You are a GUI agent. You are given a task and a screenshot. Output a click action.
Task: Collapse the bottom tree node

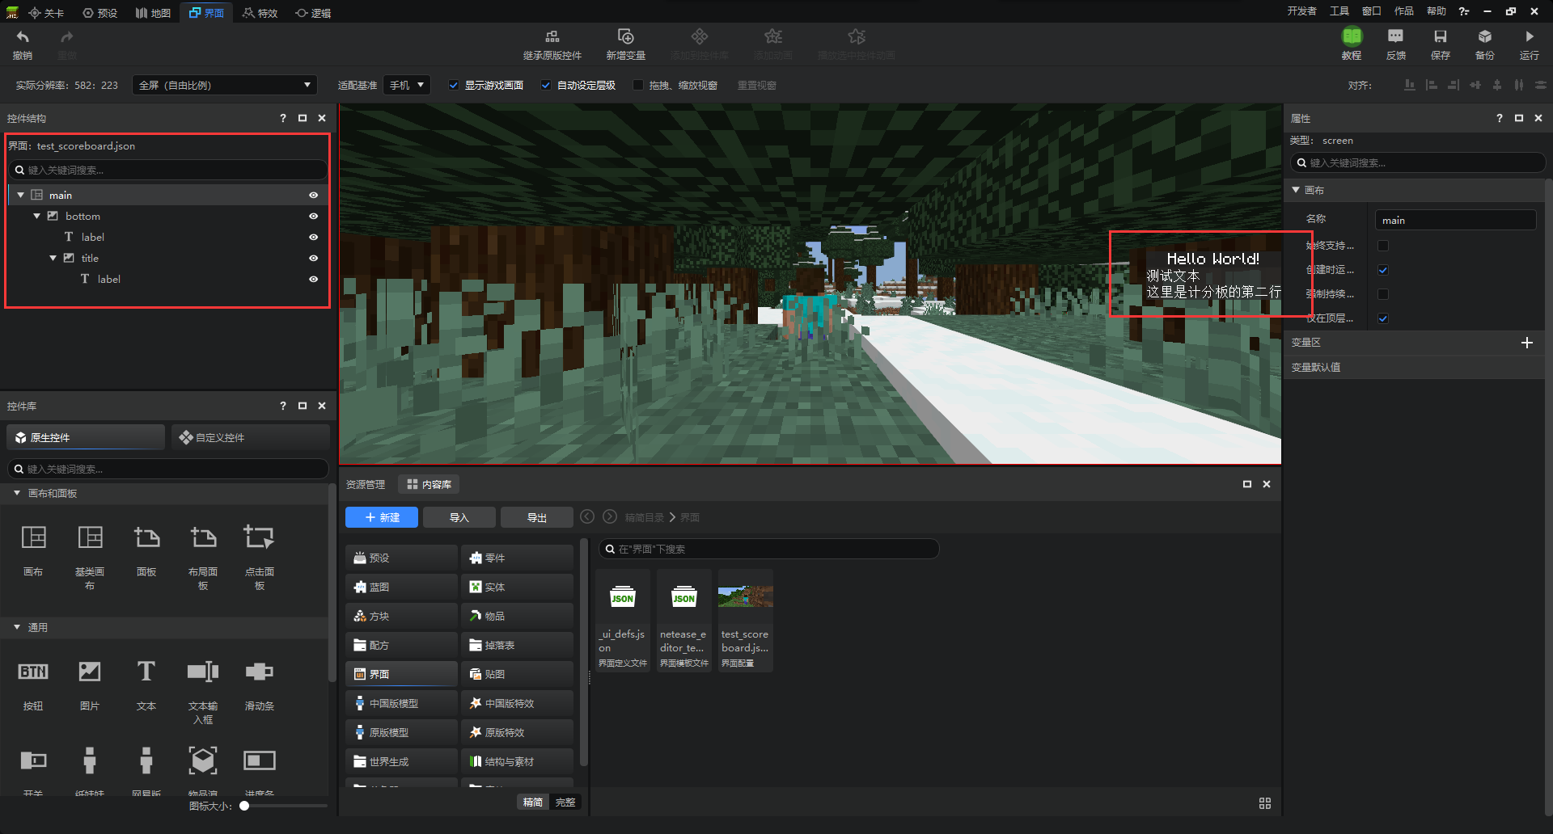point(37,216)
